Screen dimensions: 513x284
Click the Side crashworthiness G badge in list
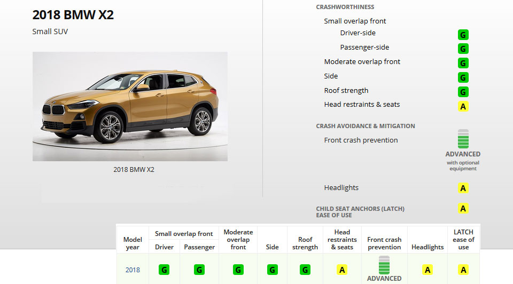(463, 78)
